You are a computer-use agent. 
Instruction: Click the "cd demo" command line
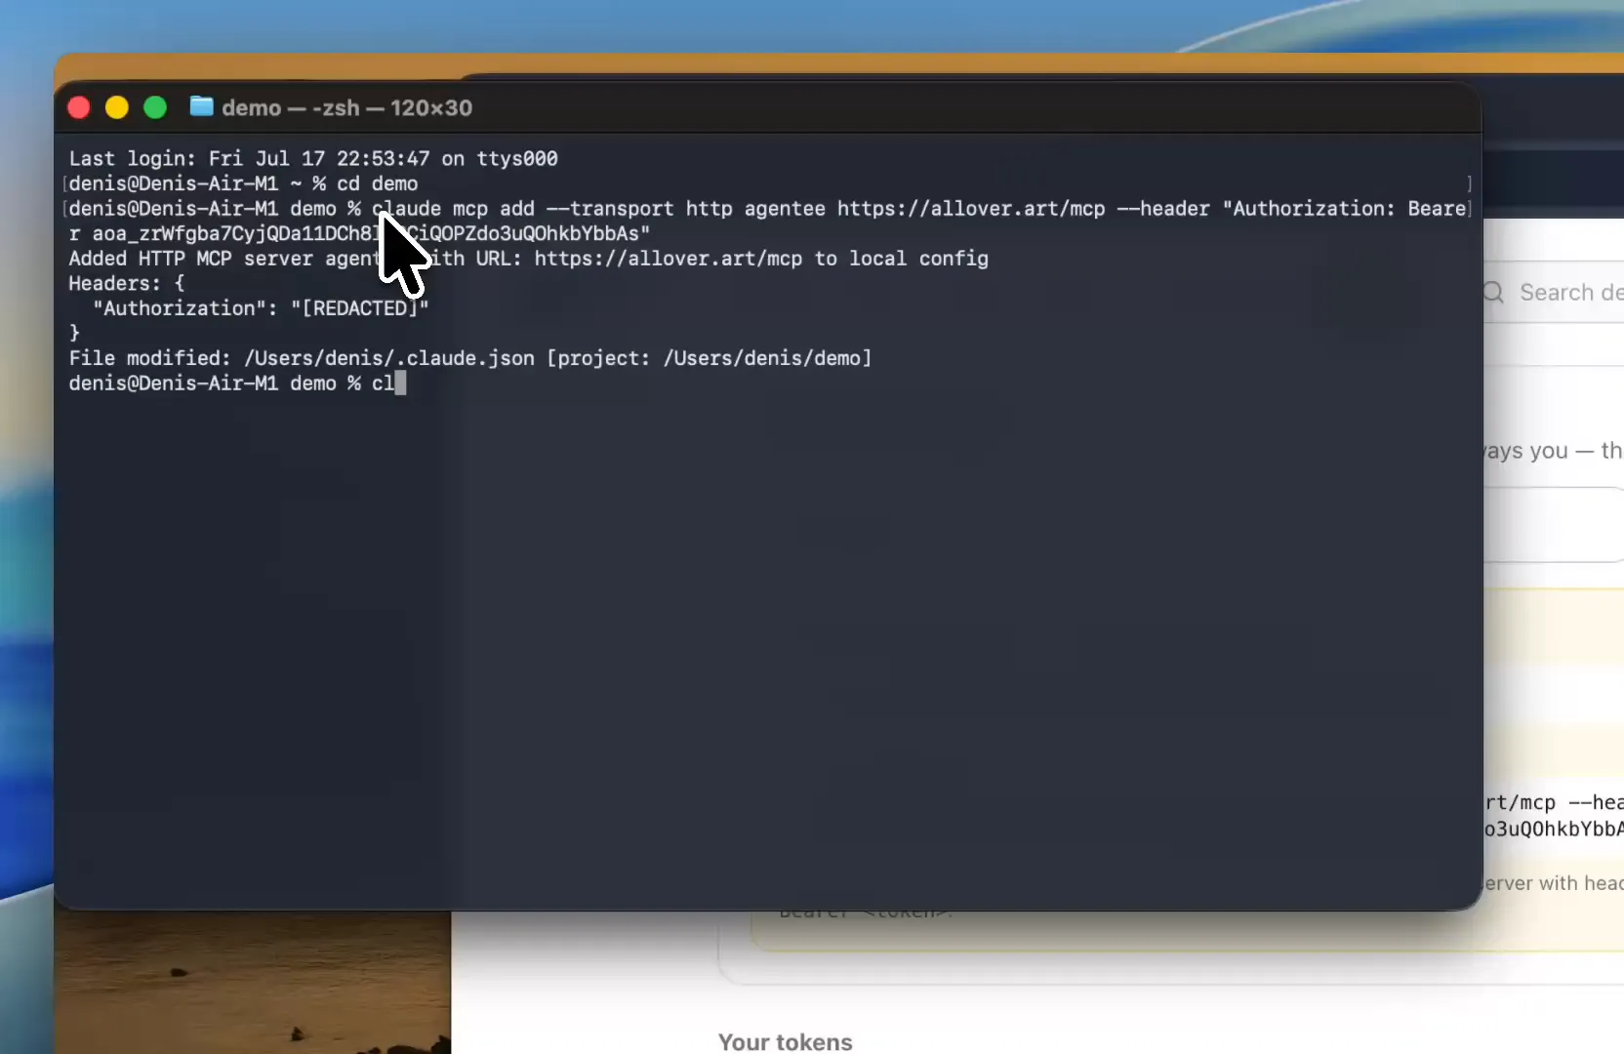tap(243, 183)
